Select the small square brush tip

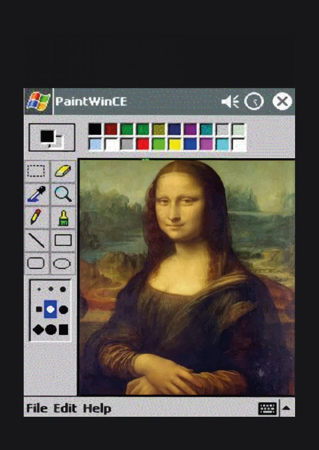(x=39, y=310)
